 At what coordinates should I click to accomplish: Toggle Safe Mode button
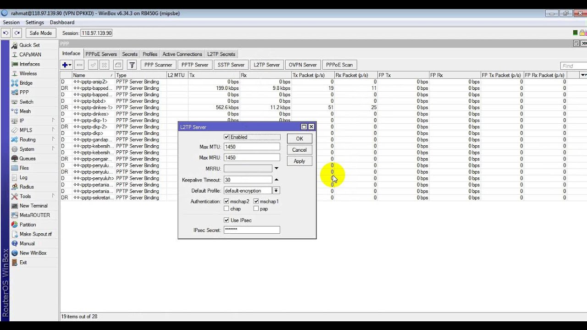coord(41,33)
